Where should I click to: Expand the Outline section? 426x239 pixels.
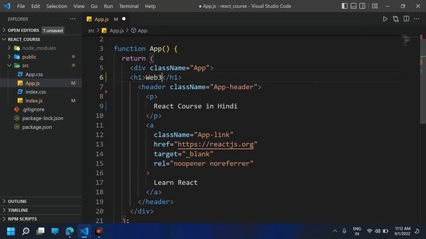point(17,201)
